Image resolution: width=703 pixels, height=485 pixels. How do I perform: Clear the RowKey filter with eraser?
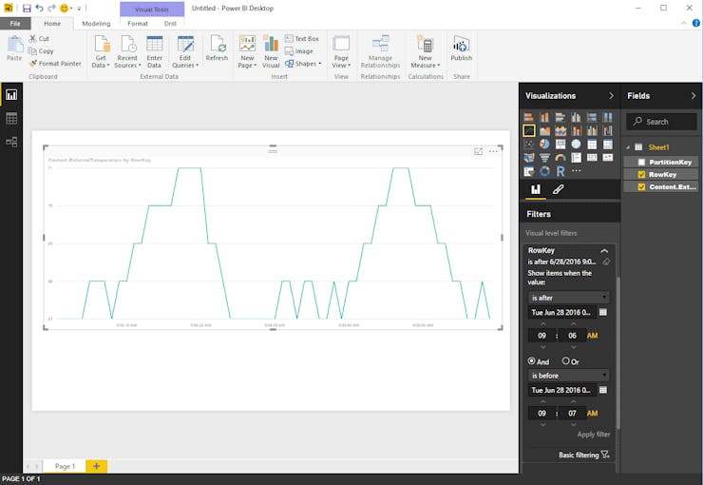pyautogui.click(x=606, y=262)
